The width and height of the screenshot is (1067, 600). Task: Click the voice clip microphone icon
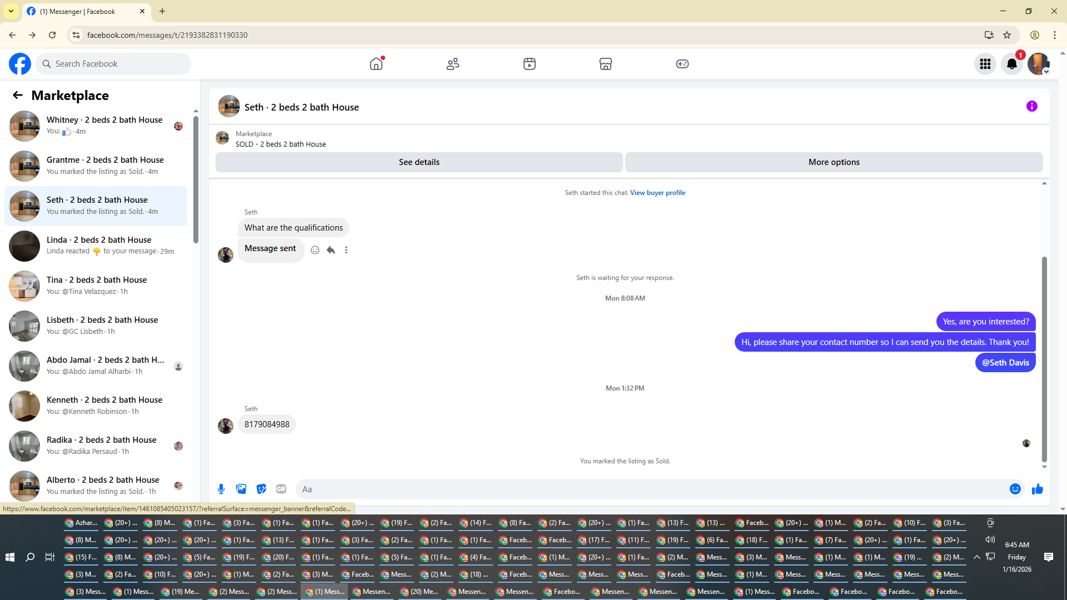(221, 489)
